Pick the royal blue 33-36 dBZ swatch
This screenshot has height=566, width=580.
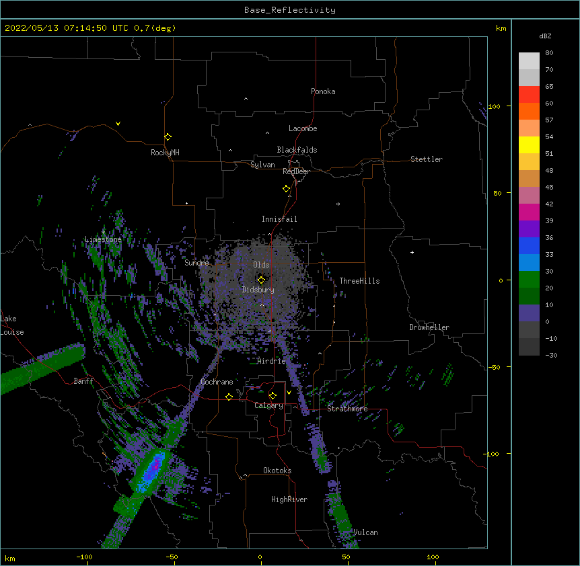pyautogui.click(x=529, y=245)
